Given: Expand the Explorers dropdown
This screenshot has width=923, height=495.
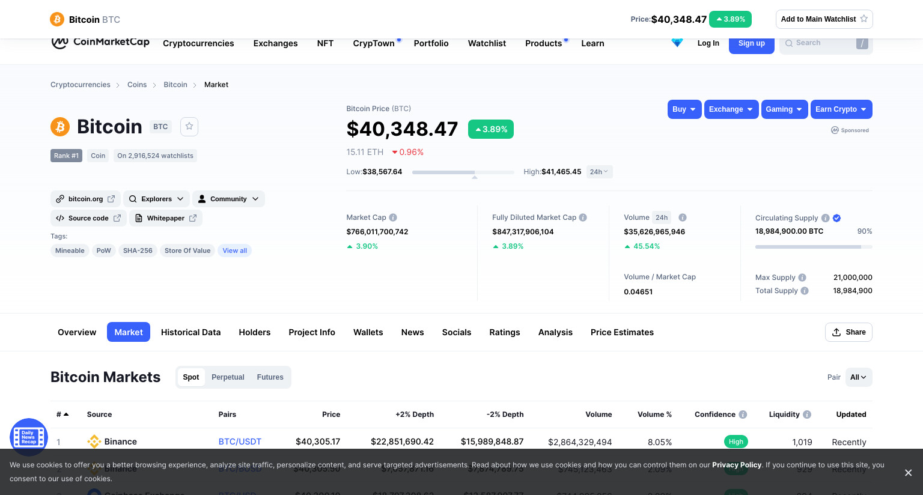Looking at the screenshot, I should tap(157, 199).
